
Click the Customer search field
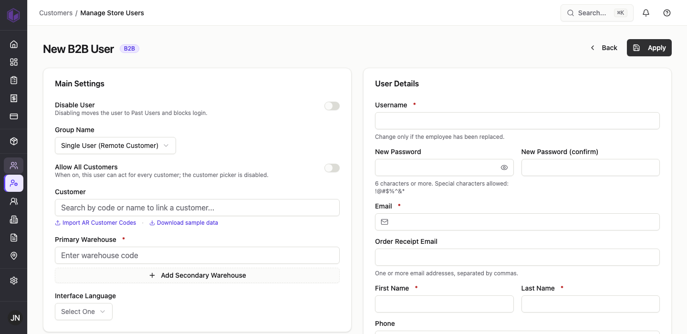click(x=197, y=208)
